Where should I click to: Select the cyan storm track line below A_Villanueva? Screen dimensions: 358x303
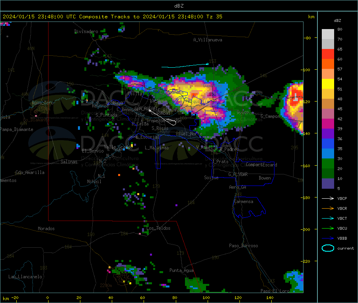click(185, 66)
